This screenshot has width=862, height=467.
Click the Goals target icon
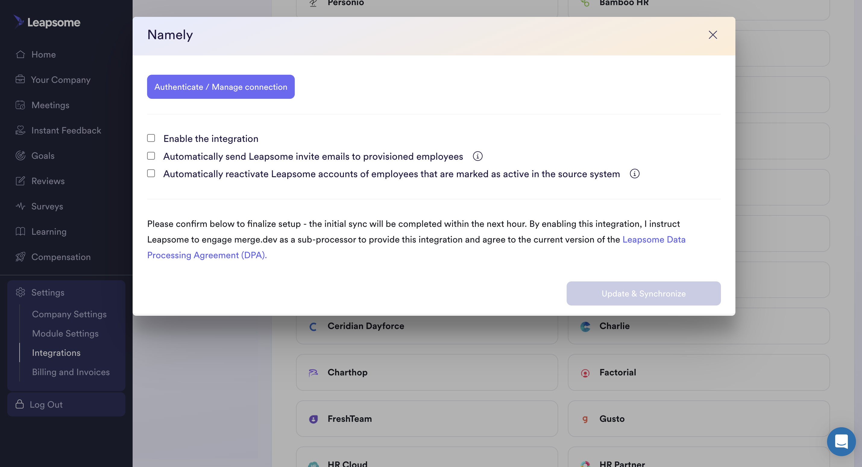(20, 155)
